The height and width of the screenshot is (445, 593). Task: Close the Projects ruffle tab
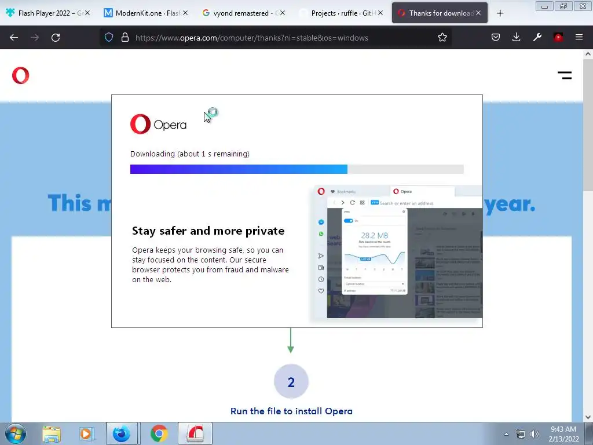click(380, 13)
